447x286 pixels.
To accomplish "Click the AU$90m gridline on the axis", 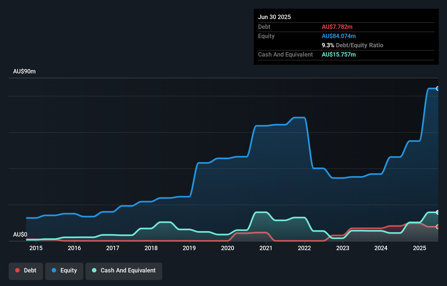I will [x=24, y=71].
